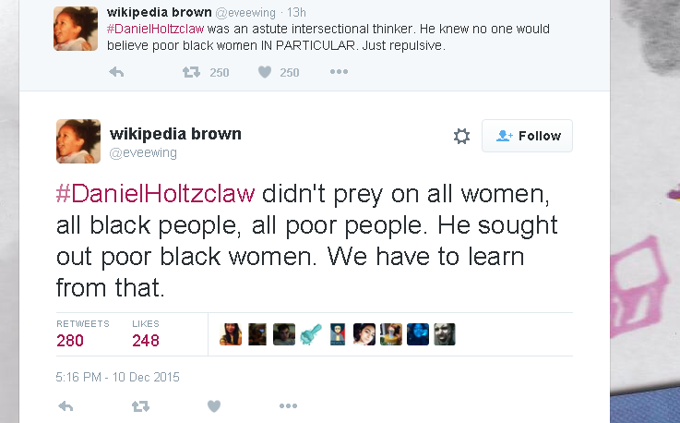This screenshot has height=423, width=680.
Task: Open the first liker's avatar in the row
Action: tap(231, 334)
